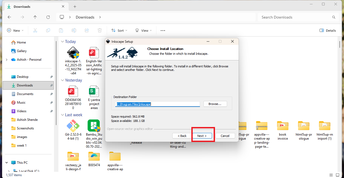Switch to details view layout icon
Image resolution: width=344 pixels, height=178 pixels.
[x=331, y=175]
